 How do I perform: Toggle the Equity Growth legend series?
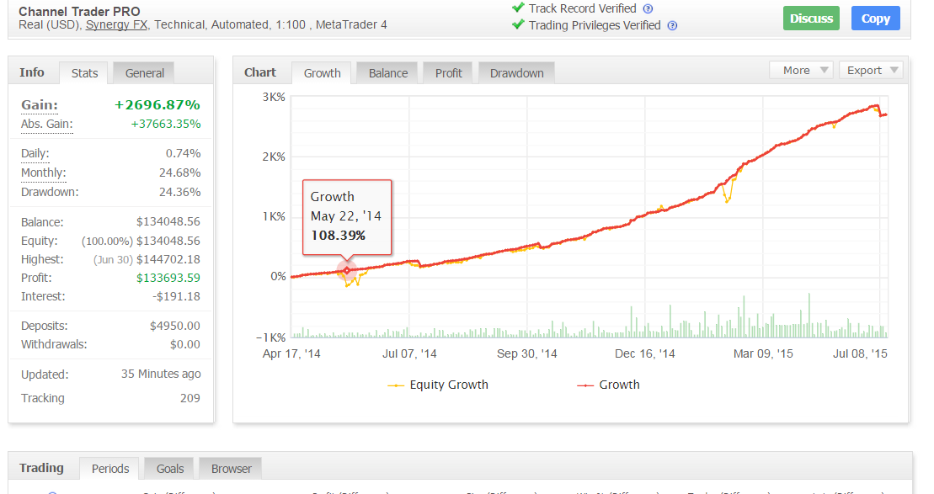tap(438, 385)
